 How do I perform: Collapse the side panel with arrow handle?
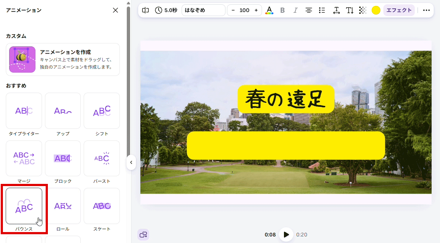point(131,162)
